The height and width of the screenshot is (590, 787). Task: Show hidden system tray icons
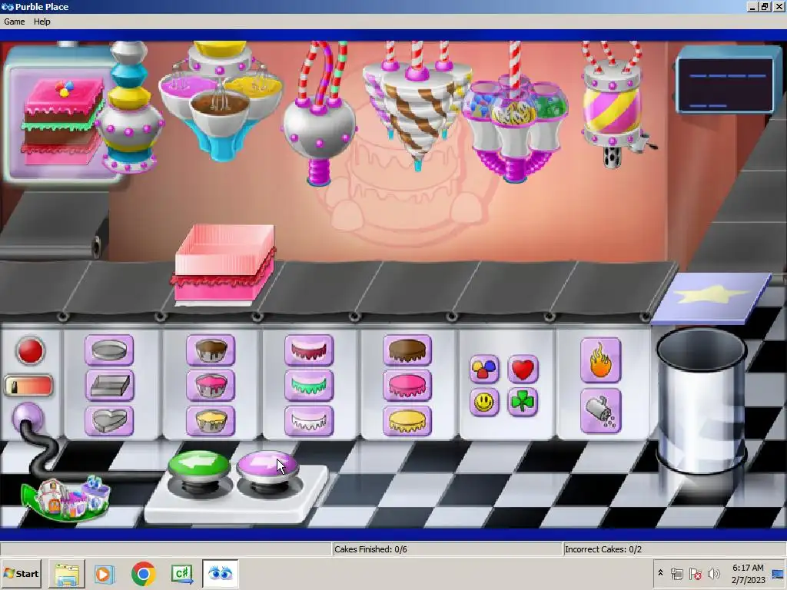pos(660,572)
